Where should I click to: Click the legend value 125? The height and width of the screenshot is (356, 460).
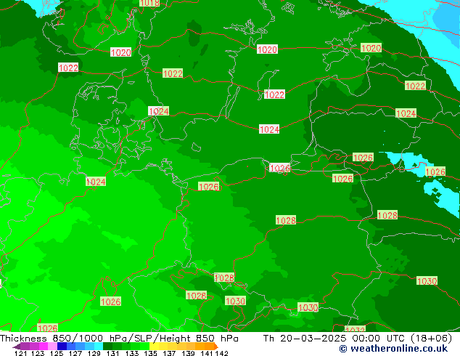point(57,353)
